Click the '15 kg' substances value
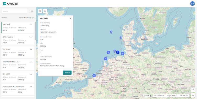197x99 pixels. pos(20,92)
